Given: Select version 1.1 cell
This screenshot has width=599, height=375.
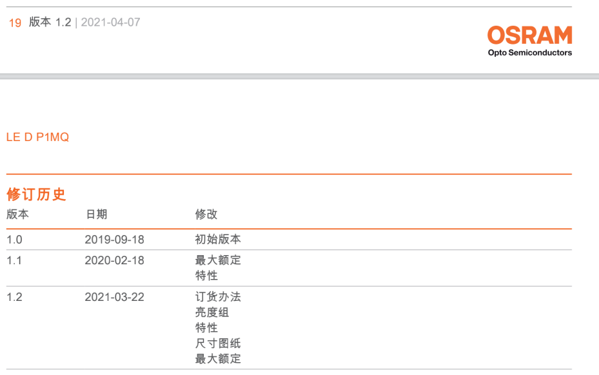Looking at the screenshot, I should coord(14,260).
